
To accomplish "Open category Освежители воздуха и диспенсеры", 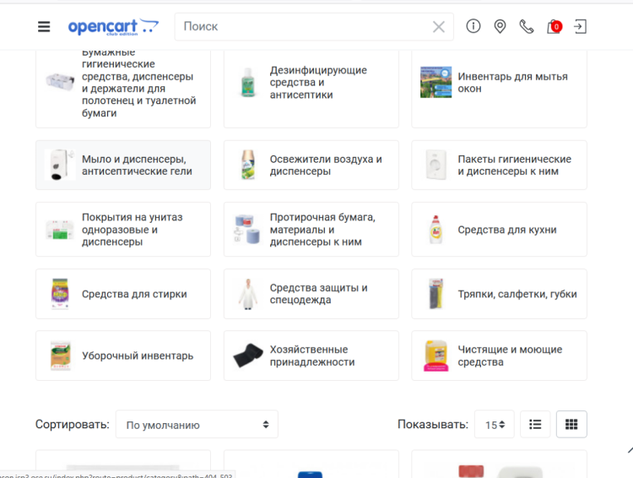I will (311, 165).
